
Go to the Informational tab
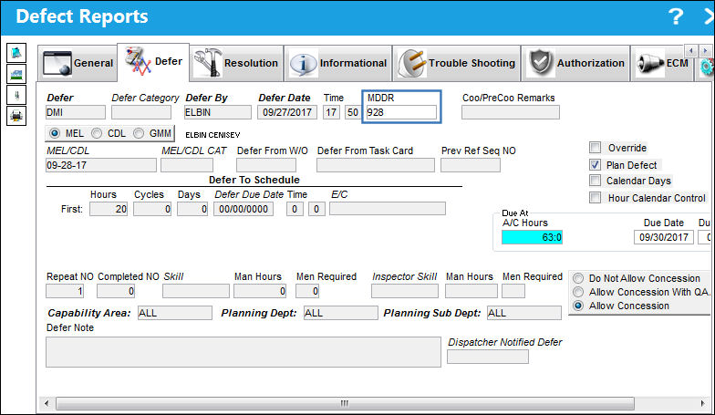point(337,63)
